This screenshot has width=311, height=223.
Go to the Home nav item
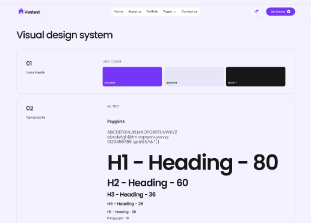click(x=119, y=11)
